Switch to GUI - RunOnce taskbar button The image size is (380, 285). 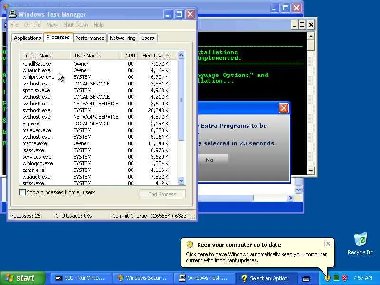tap(81, 278)
